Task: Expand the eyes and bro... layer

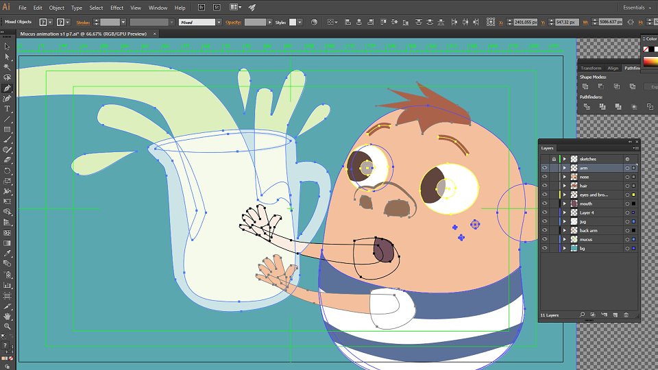Action: (565, 195)
